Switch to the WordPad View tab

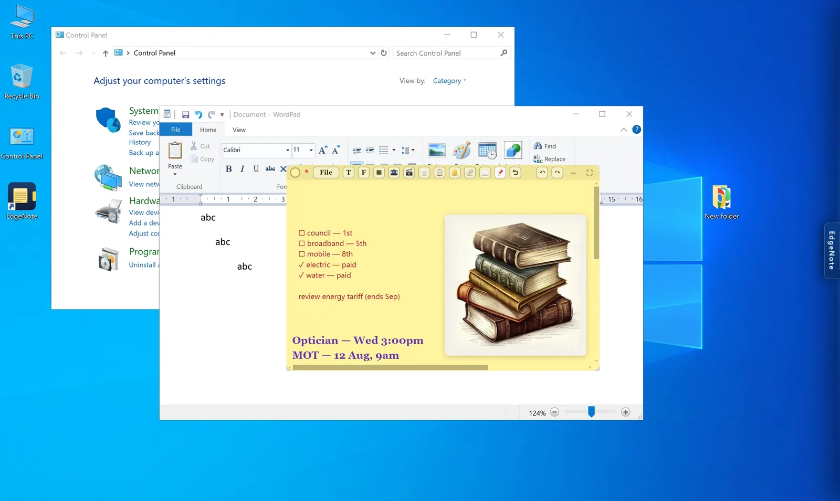(239, 130)
